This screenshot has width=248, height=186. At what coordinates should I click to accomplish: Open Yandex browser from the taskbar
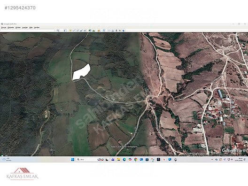[x=164, y=160]
